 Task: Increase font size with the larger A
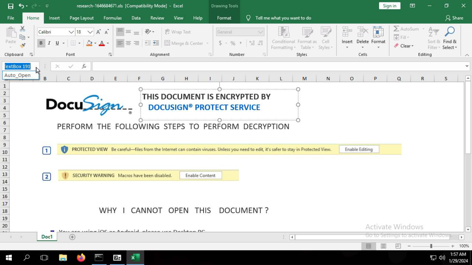(99, 32)
